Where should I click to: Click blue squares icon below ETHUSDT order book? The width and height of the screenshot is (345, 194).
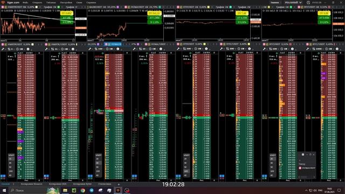[x=178, y=176]
